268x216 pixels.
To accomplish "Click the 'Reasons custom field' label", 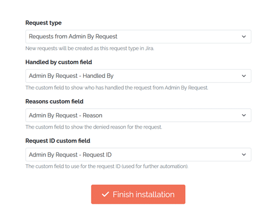I will [54, 101].
